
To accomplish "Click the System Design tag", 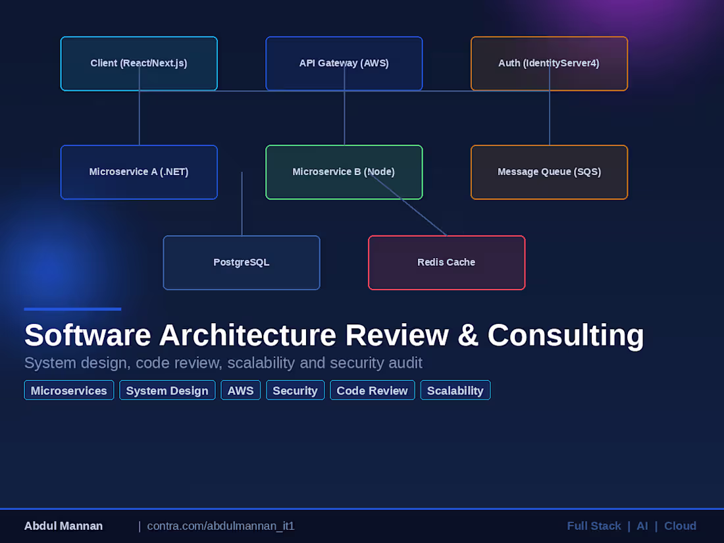I will pyautogui.click(x=167, y=390).
